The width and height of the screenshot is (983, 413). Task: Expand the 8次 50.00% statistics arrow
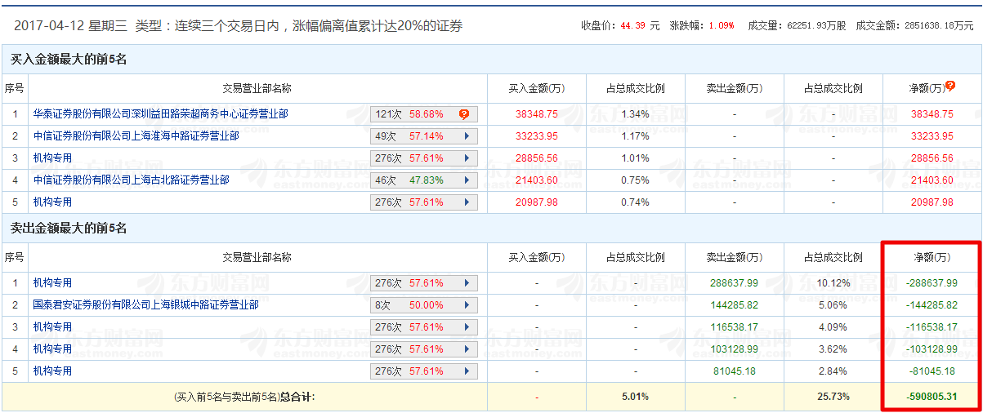pyautogui.click(x=467, y=305)
